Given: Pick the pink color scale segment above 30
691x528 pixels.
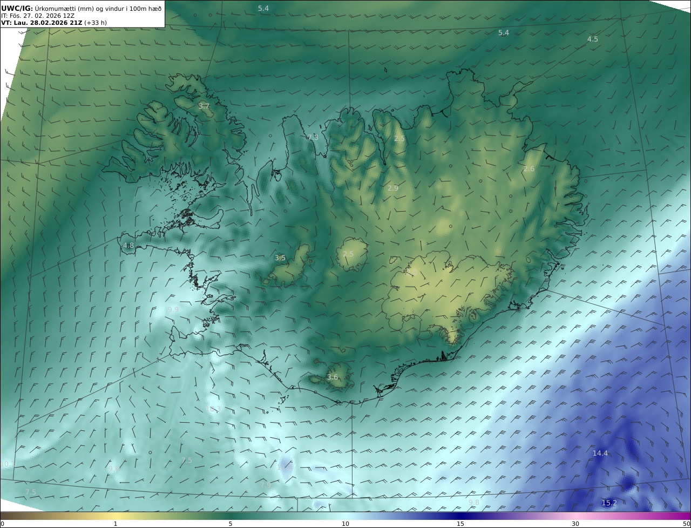Looking at the screenshot, I should tap(575, 516).
